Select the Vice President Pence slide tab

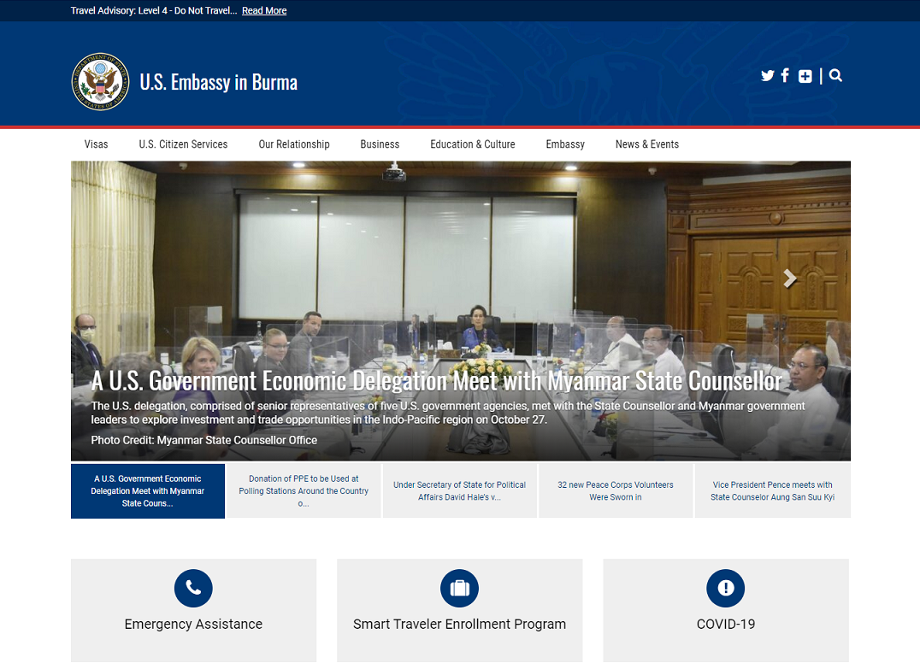pos(772,490)
